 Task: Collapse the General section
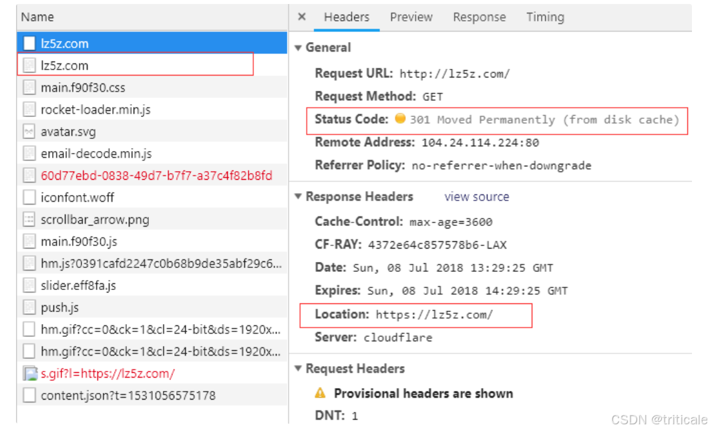[x=299, y=47]
